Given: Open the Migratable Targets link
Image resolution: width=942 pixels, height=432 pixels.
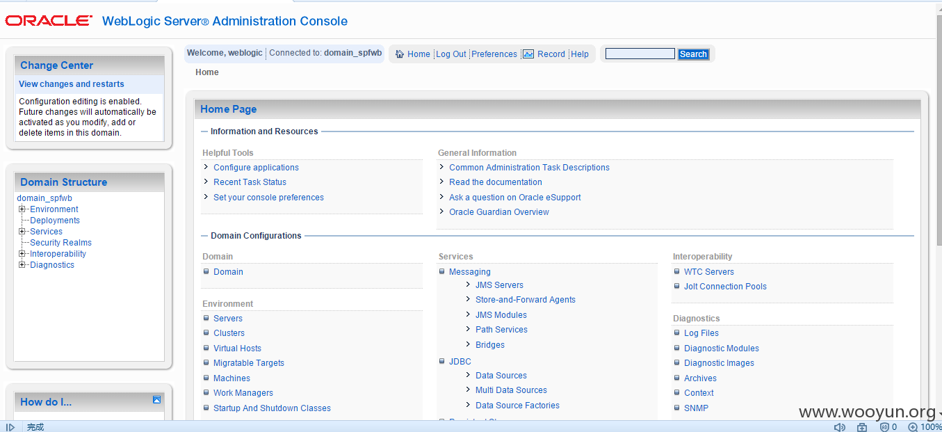Looking at the screenshot, I should 249,363.
